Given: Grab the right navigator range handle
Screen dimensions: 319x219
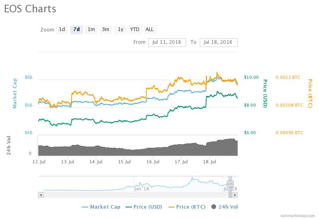Looking at the screenshot, I should (232, 184).
